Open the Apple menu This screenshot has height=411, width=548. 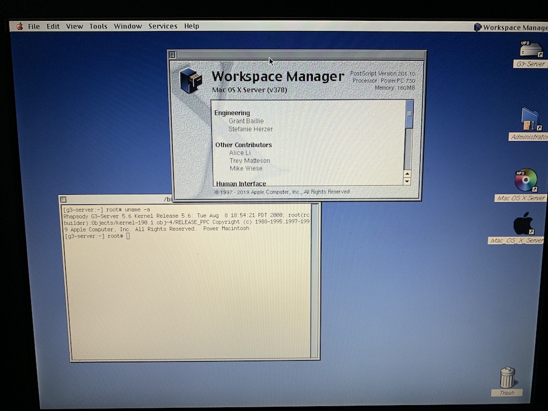pos(20,26)
